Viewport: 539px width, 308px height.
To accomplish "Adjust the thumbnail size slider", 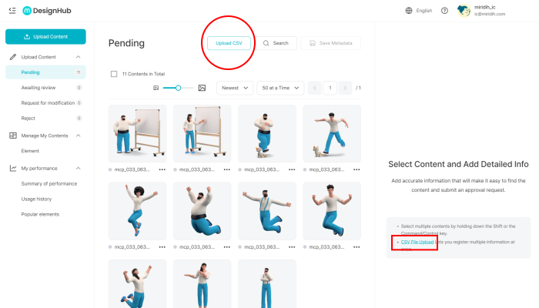I will pos(178,88).
